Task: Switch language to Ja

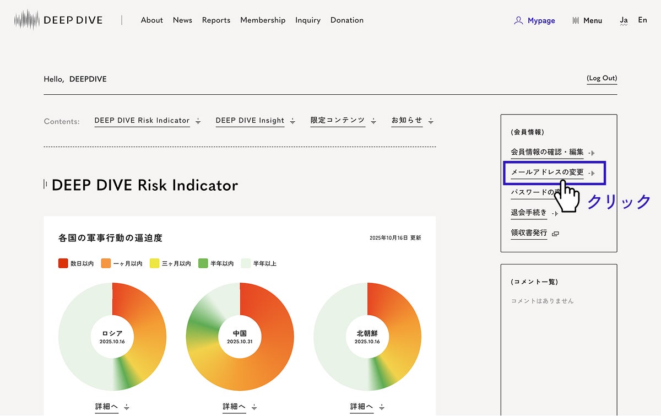Action: point(624,20)
